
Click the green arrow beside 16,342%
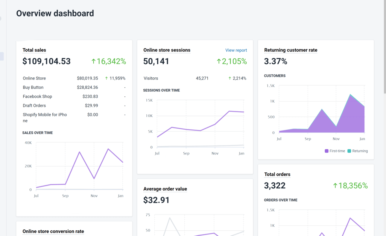coord(93,62)
